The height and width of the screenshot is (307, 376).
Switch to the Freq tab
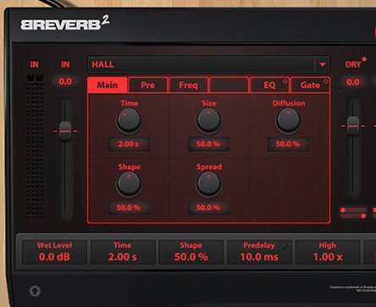pyautogui.click(x=188, y=85)
